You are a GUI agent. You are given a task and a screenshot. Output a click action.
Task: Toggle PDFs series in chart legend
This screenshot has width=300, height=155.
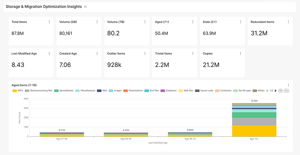tap(17, 91)
